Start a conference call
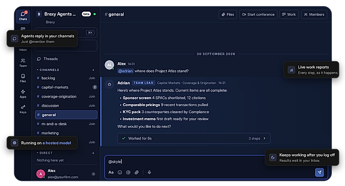The image size is (345, 186). (x=258, y=15)
